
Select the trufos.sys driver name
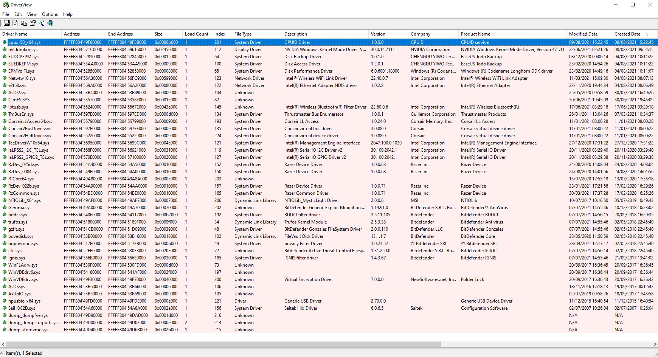click(x=18, y=222)
